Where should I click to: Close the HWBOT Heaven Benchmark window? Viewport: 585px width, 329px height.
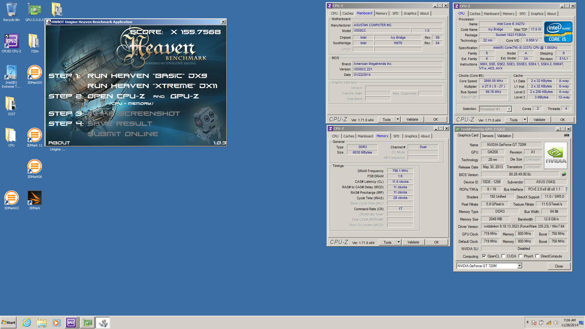tap(223, 22)
